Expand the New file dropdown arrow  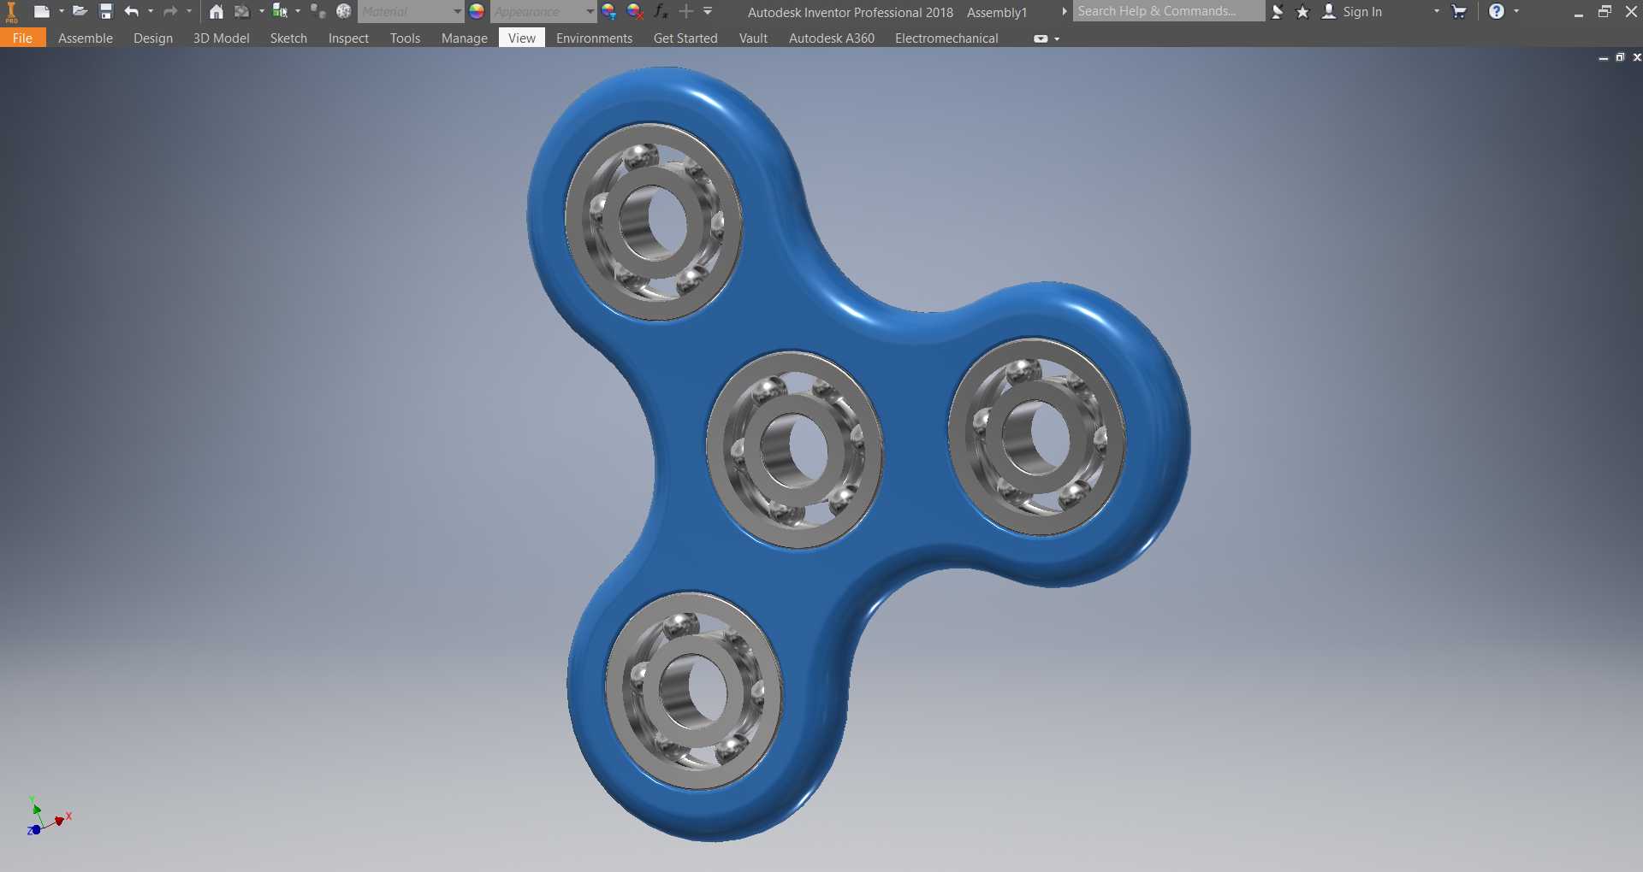(62, 11)
